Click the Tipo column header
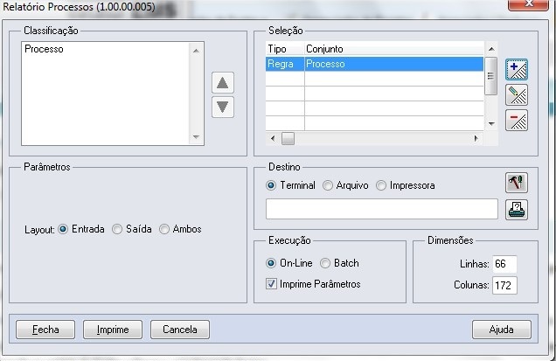The image size is (556, 361). point(285,49)
